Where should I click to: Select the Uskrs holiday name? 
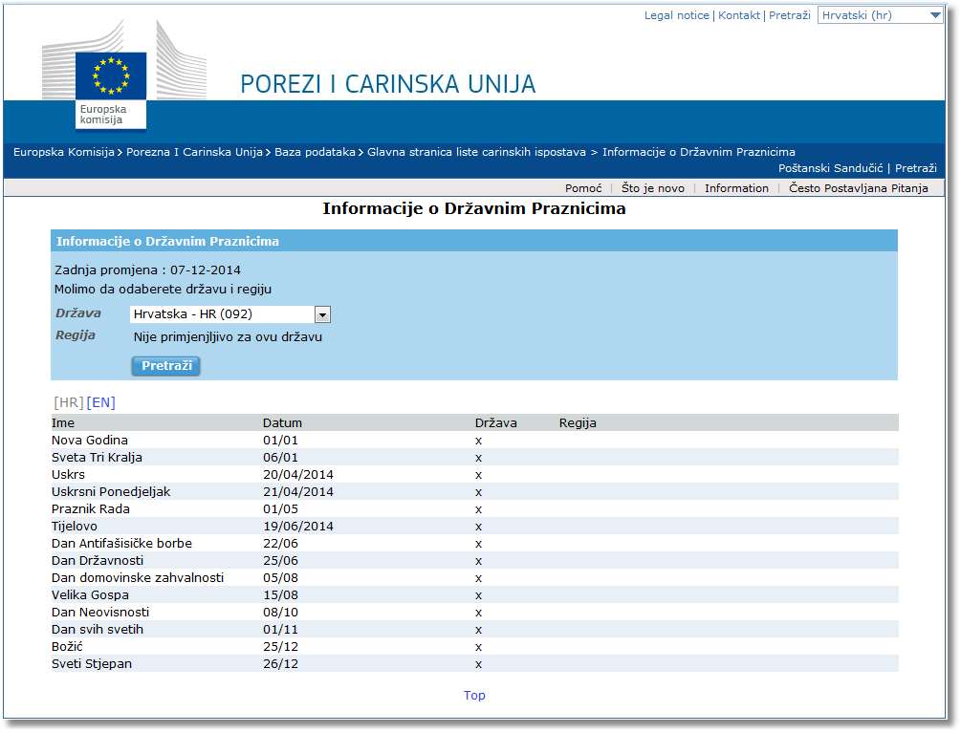tap(68, 475)
